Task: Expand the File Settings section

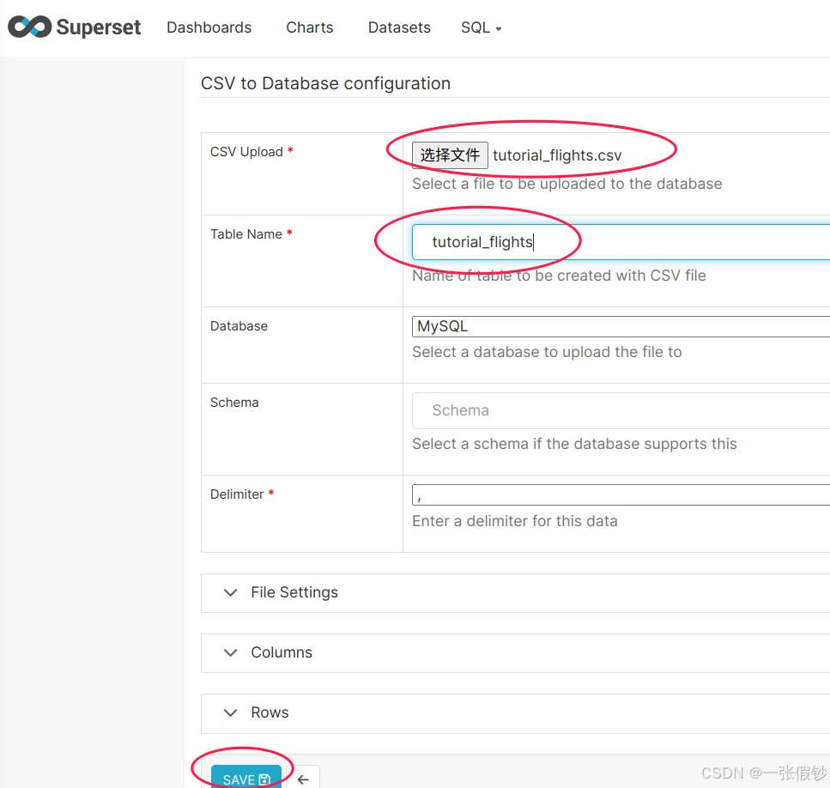Action: coord(294,592)
